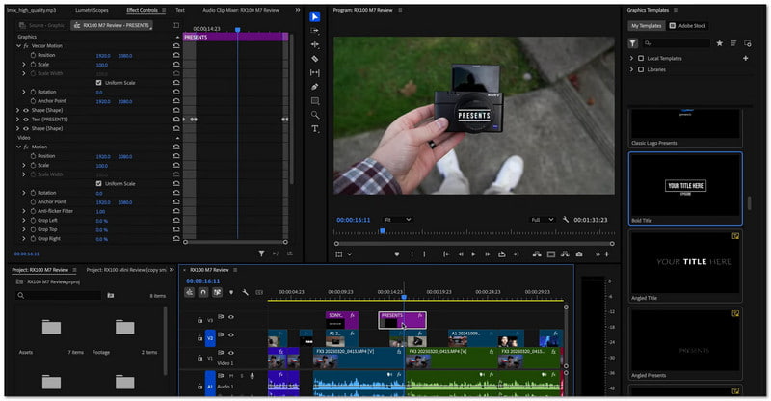Open Timeline display settings wrench
Screen dimensions: 771x401
pos(246,292)
